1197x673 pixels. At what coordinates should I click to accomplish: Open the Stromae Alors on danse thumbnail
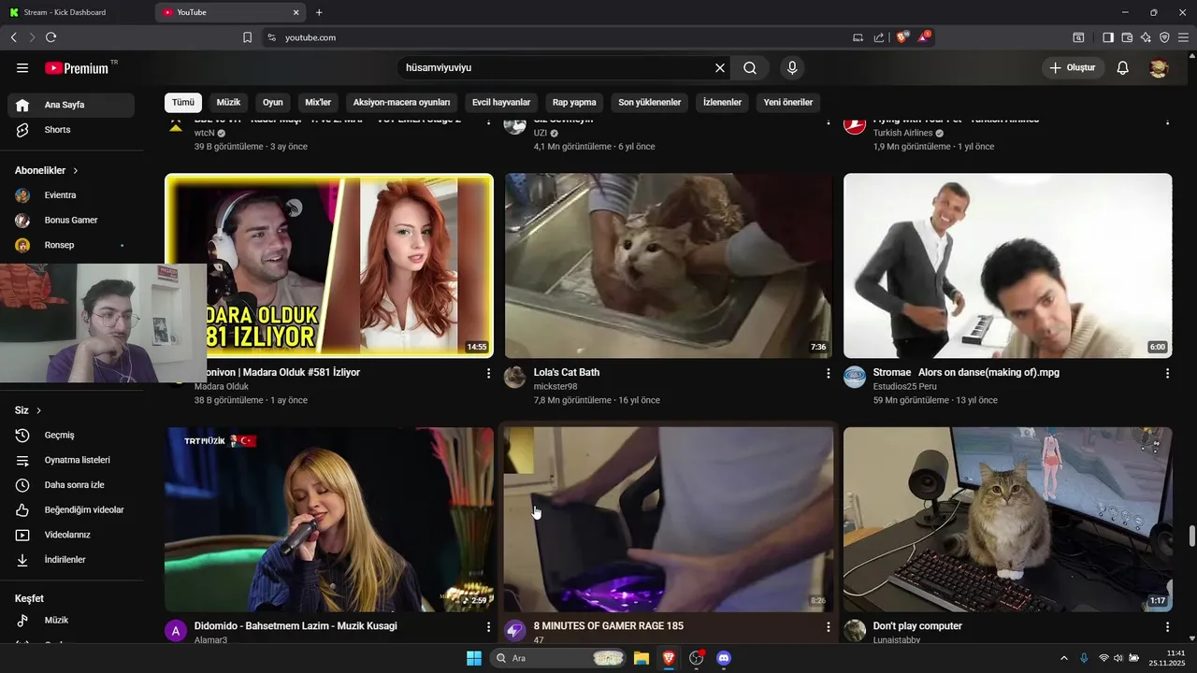point(1007,265)
